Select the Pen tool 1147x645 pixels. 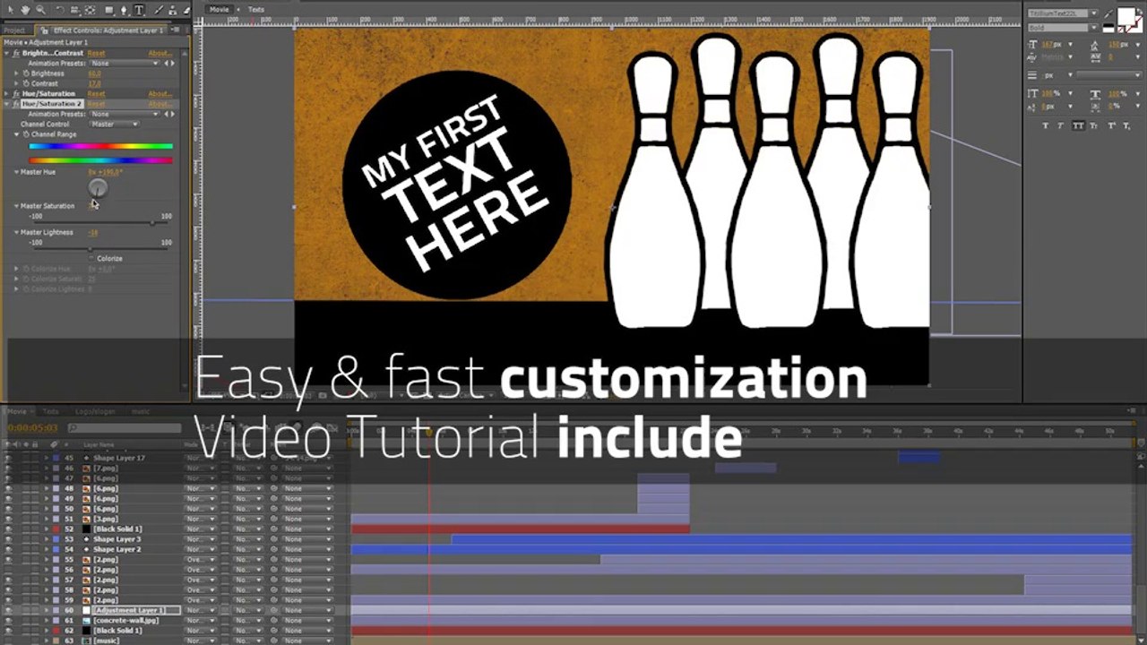point(124,10)
